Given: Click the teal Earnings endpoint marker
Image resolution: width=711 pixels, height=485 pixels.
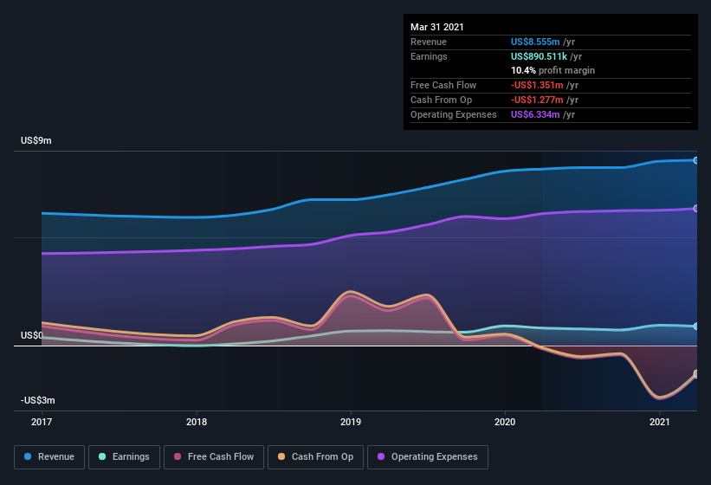Looking at the screenshot, I should (x=696, y=327).
